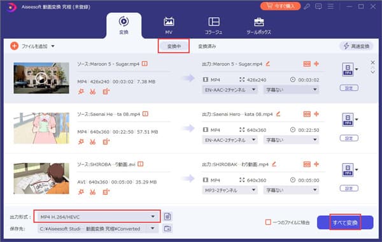Viewport: 382px width, 242px height.
Task: Click すべて変換 convert all button
Action: pos(345,222)
